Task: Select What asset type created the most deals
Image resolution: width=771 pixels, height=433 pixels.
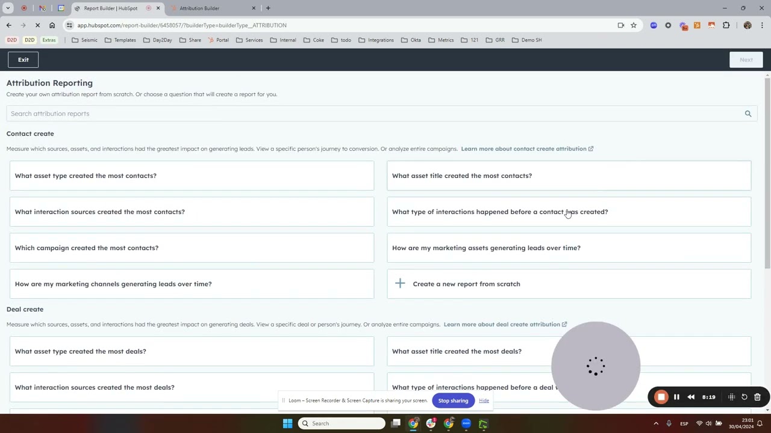Action: tap(192, 351)
